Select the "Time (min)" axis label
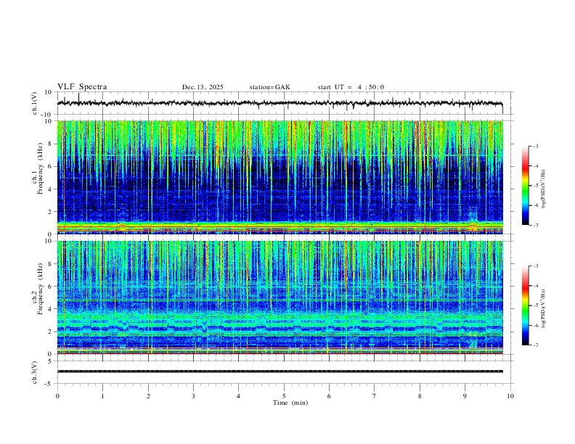The height and width of the screenshot is (444, 575). click(290, 403)
